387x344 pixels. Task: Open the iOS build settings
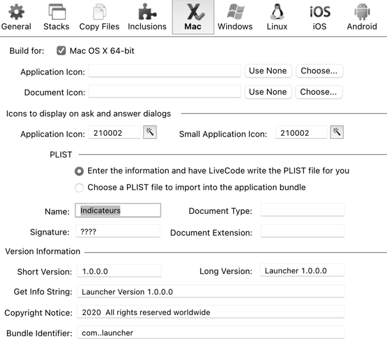click(320, 17)
